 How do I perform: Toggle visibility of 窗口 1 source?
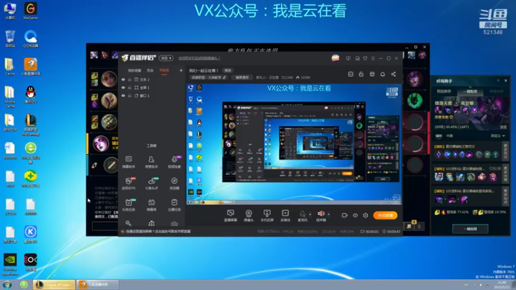tap(123, 95)
